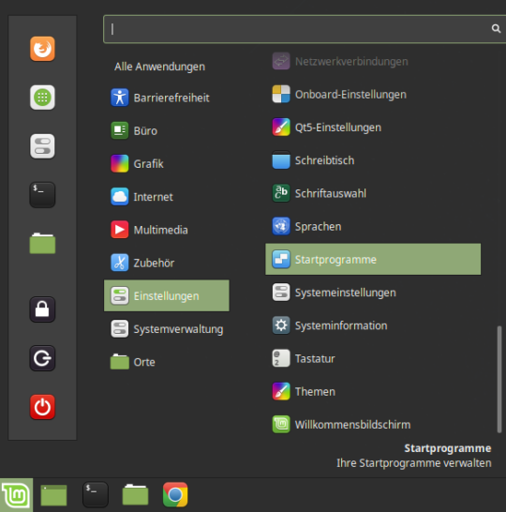The image size is (506, 512).
Task: Launch Willkommensbildschirm
Action: pyautogui.click(x=373, y=425)
